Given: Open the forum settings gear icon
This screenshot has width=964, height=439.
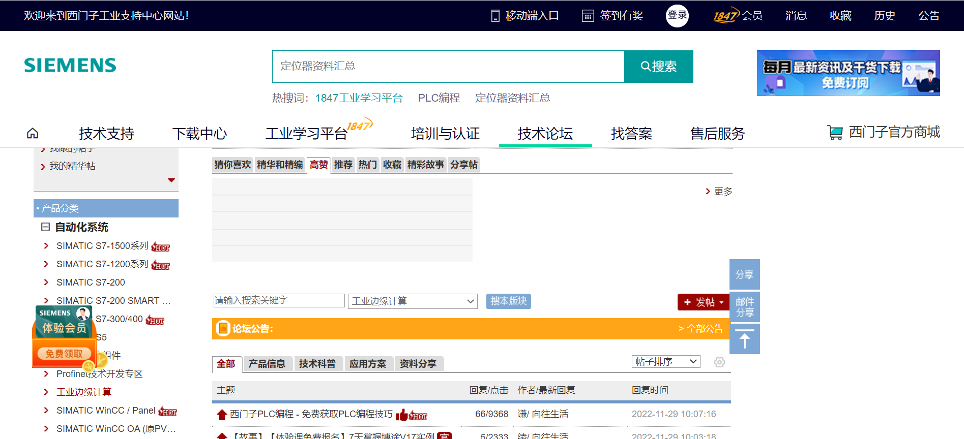Looking at the screenshot, I should [x=719, y=362].
